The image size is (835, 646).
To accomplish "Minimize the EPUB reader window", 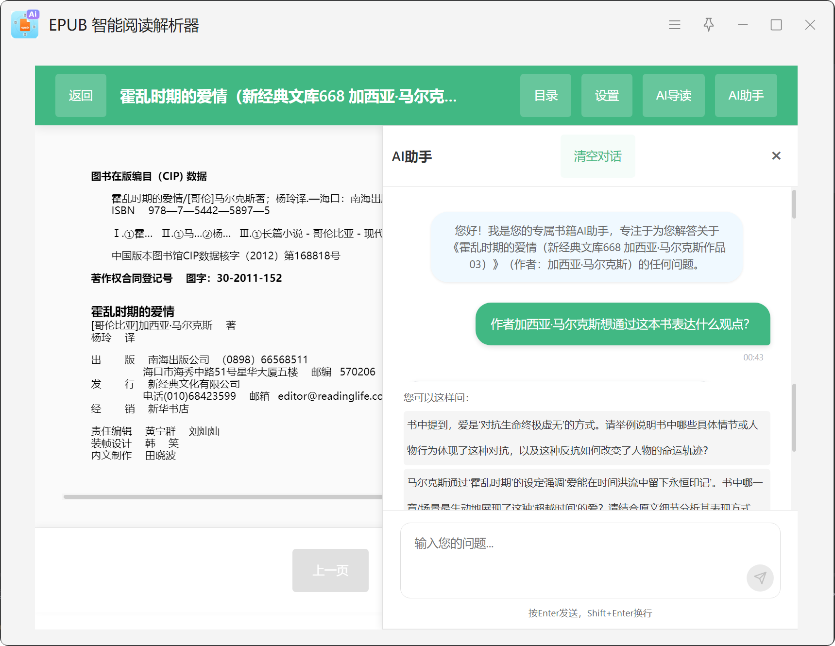I will [743, 25].
